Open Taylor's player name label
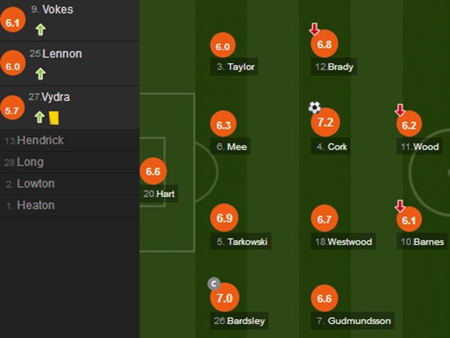Viewport: 450px width, 338px height. 236,67
